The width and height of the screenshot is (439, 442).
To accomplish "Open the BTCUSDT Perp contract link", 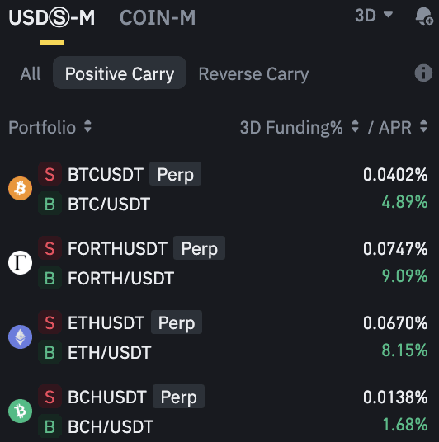I will 134,174.
